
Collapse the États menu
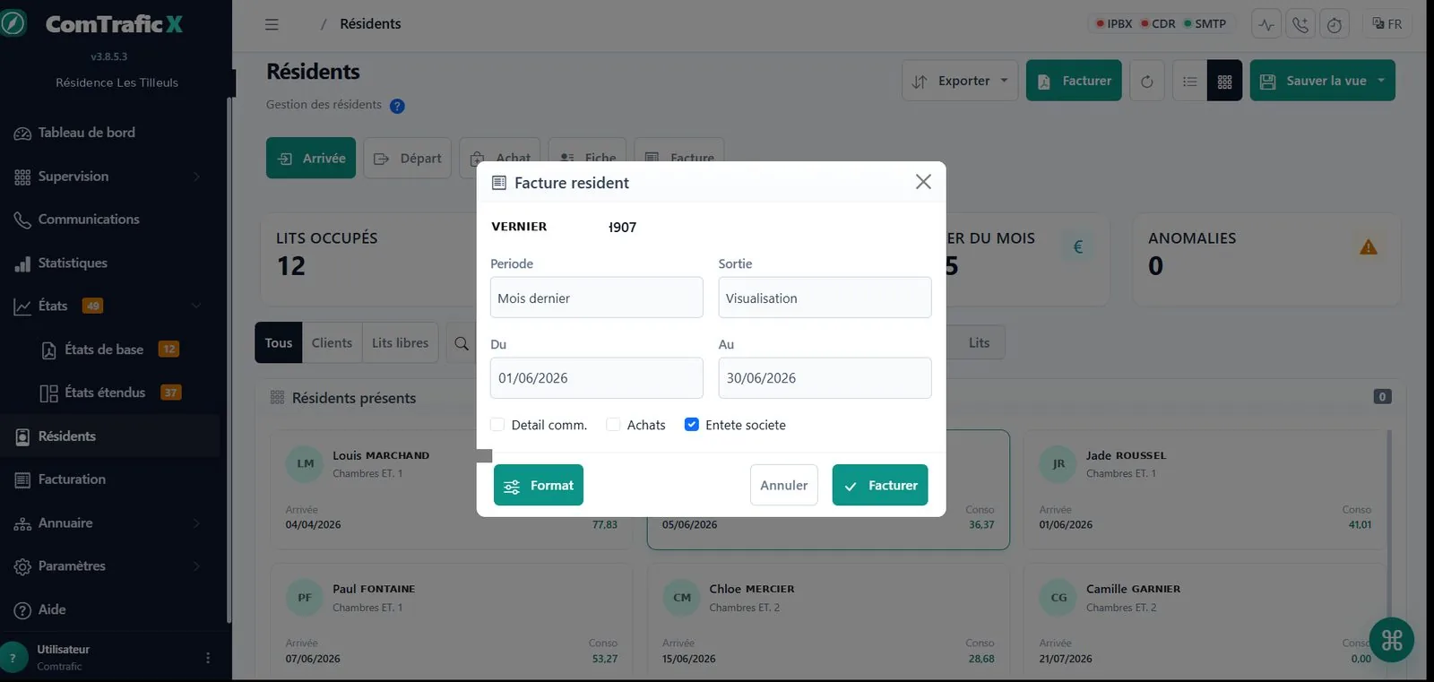109,306
